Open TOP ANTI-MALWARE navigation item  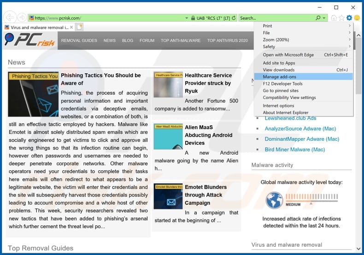pyautogui.click(x=181, y=41)
